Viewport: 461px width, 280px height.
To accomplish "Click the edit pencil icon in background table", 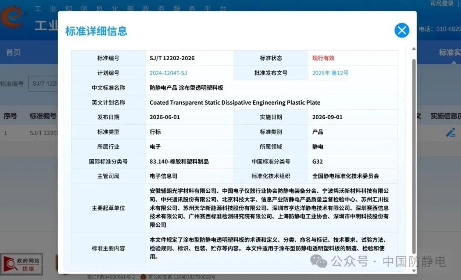I will (x=450, y=132).
